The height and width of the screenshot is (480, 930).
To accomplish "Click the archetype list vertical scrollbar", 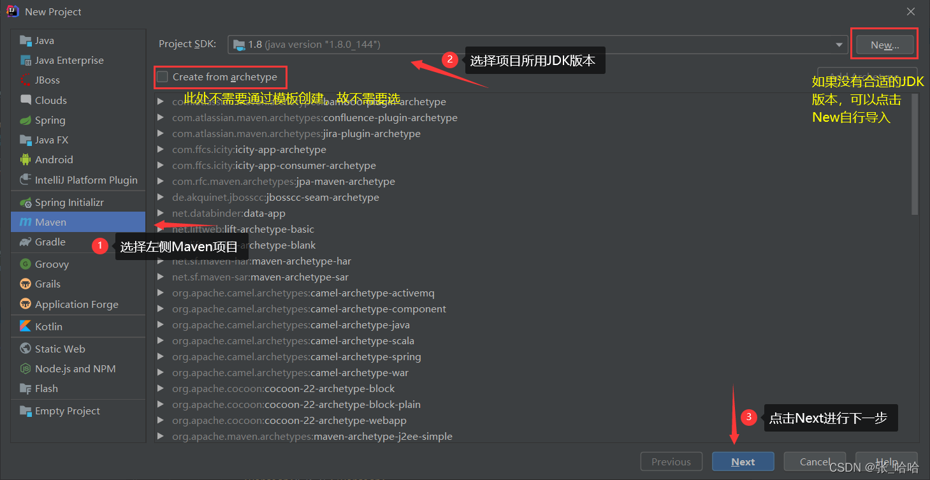I will tap(915, 154).
